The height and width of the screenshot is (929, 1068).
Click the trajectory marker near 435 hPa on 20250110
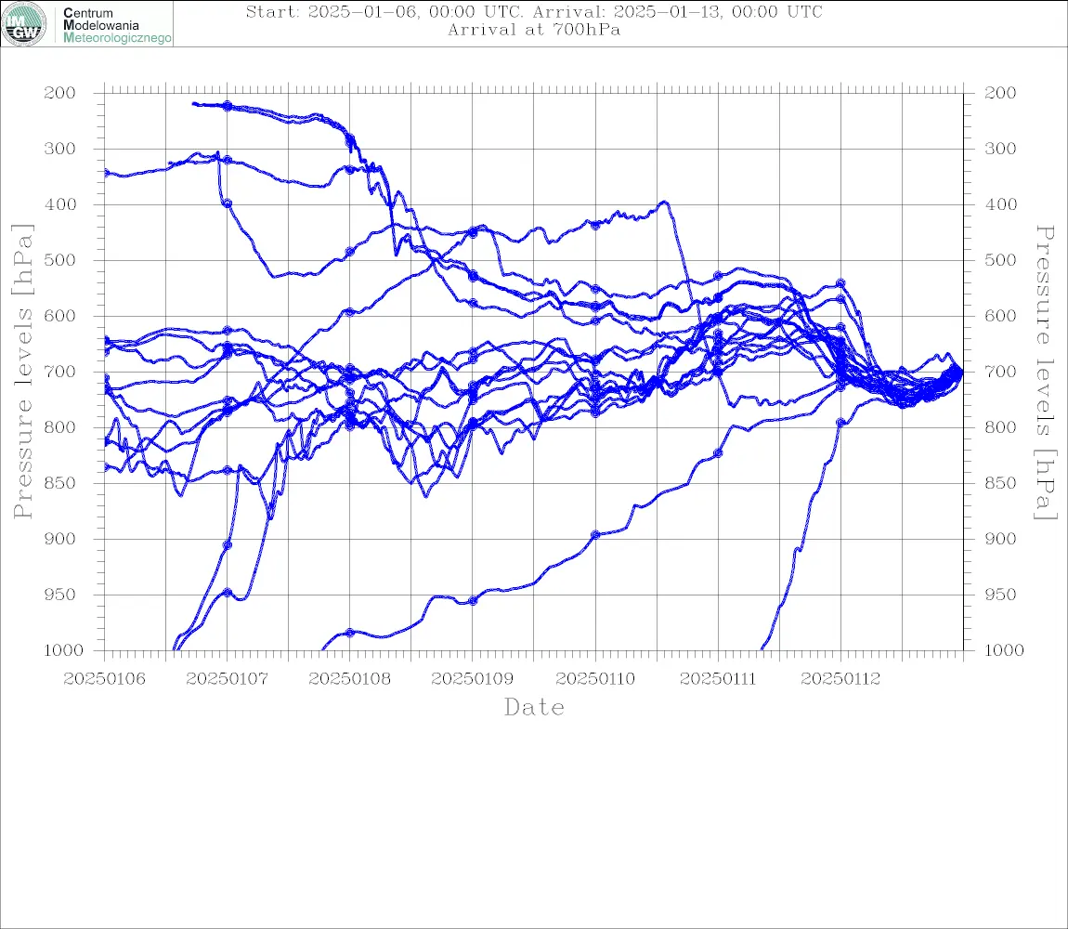pos(595,225)
